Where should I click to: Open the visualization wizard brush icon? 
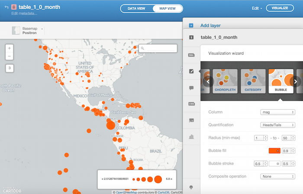(x=191, y=71)
